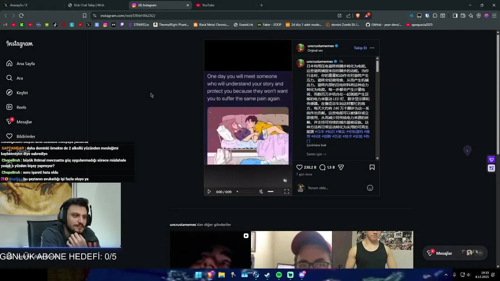500x281 pixels.
Task: Open Discord from the taskbar
Action: pyautogui.click(x=302, y=275)
